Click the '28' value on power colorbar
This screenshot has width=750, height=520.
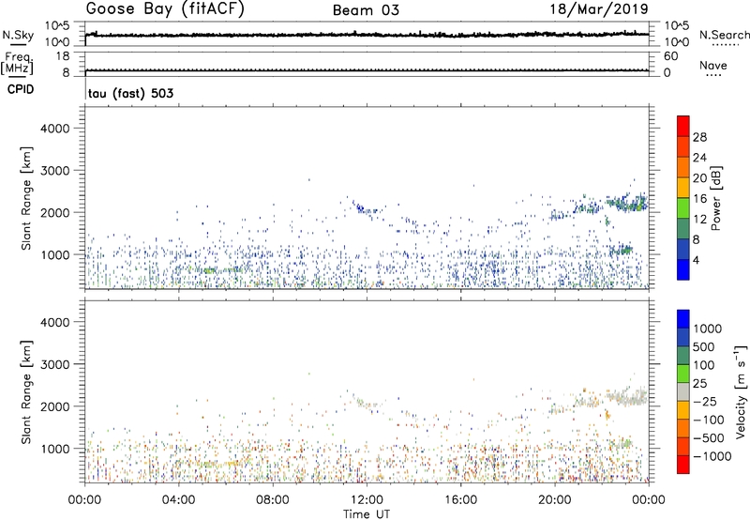699,137
